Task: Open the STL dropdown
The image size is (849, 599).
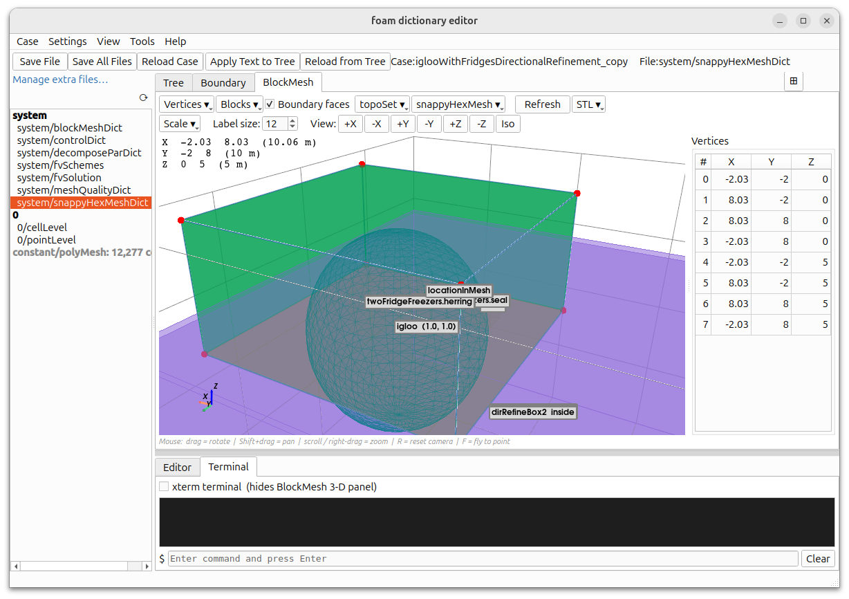Action: pos(588,104)
